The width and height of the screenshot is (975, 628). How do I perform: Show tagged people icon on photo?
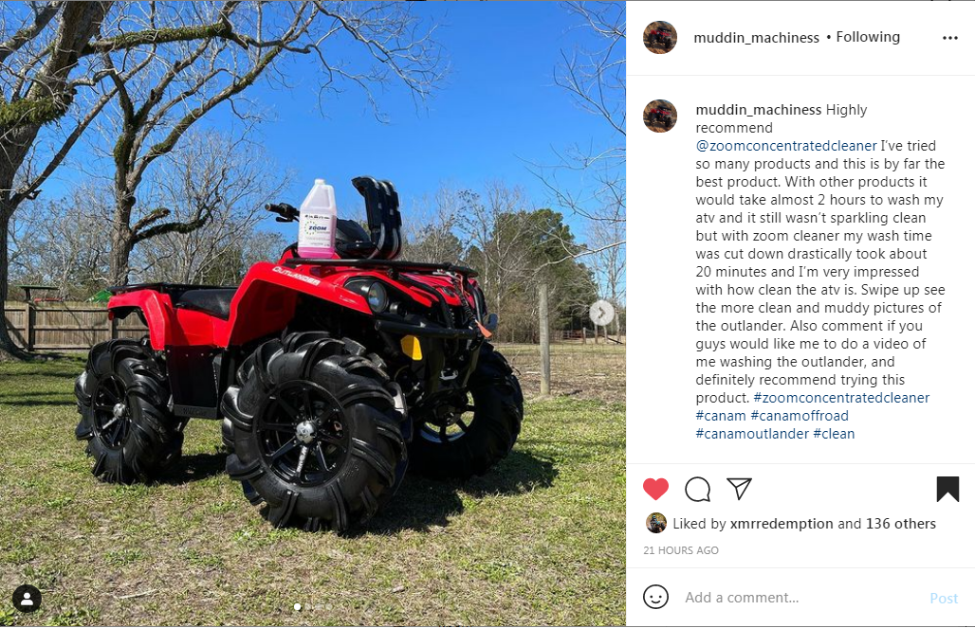(27, 599)
